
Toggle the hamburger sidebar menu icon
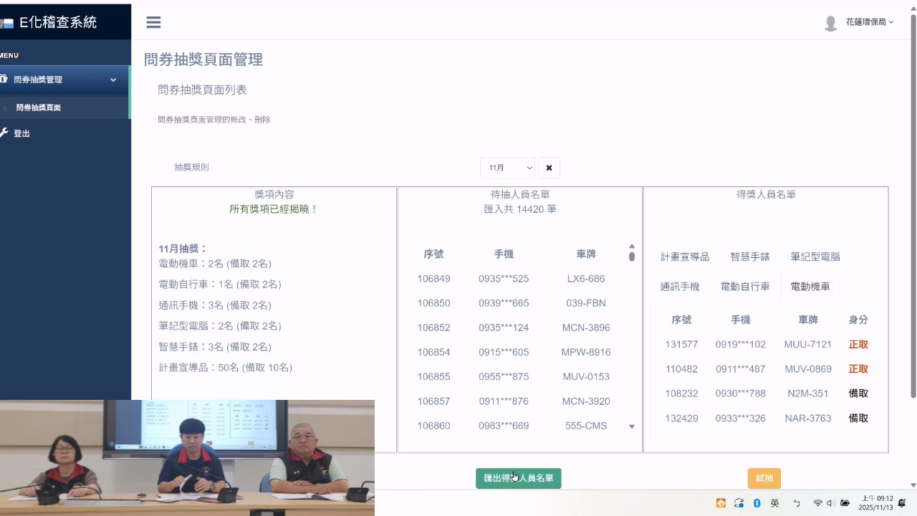pyautogui.click(x=153, y=22)
